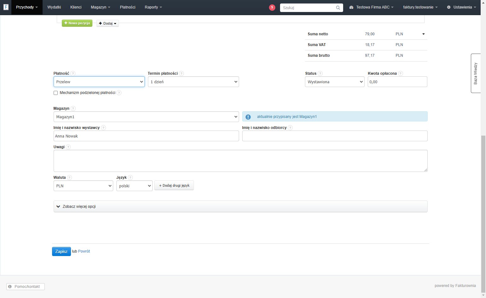Open the notifications badge showing 5
This screenshot has height=298, width=486.
pyautogui.click(x=272, y=7)
